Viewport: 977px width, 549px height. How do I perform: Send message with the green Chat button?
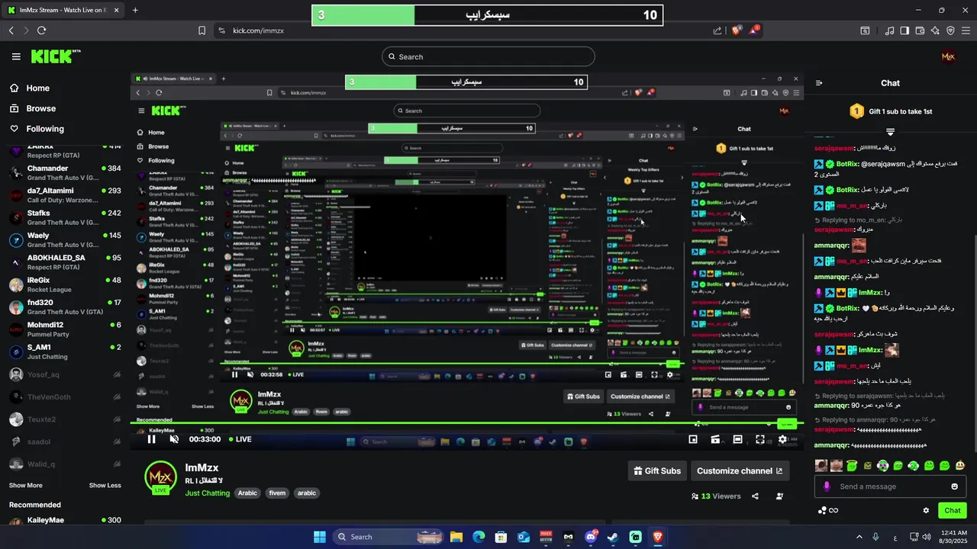tap(952, 511)
